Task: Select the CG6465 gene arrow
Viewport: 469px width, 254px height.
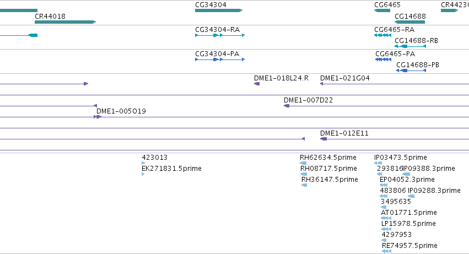Action: 382,10
